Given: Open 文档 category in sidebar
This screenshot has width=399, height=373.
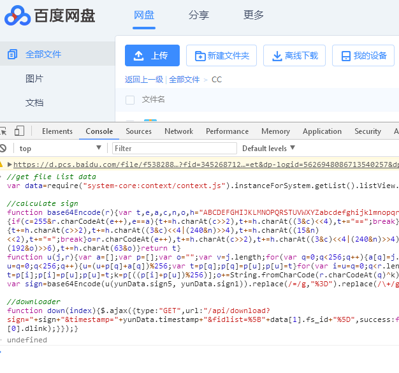Looking at the screenshot, I should pos(34,103).
